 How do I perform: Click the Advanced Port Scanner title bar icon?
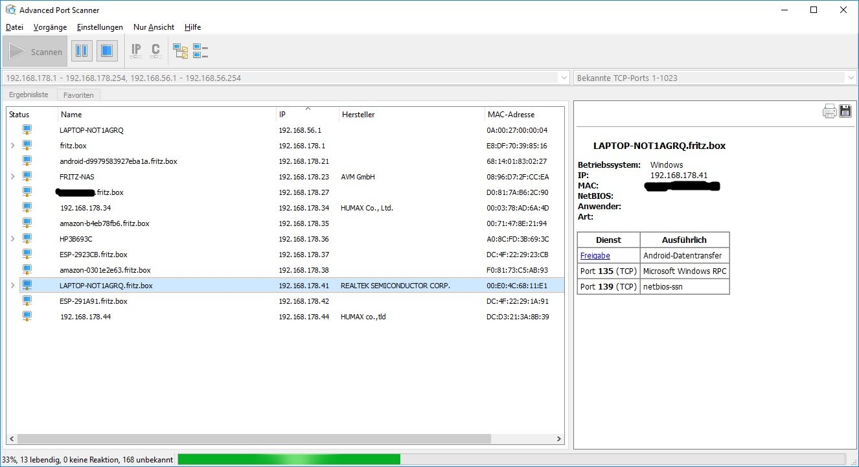[10, 10]
